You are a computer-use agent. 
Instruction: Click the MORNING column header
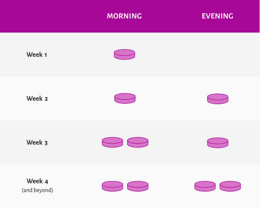click(124, 16)
